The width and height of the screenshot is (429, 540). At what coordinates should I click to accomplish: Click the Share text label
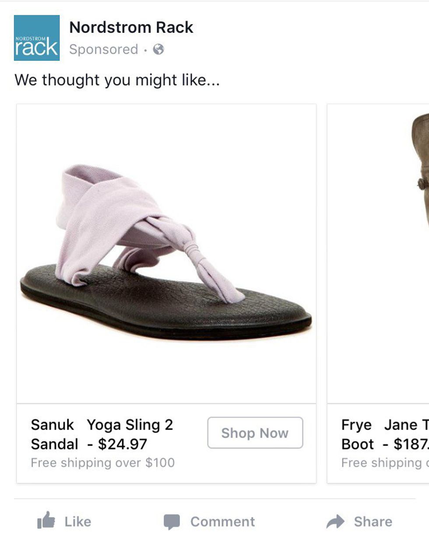(373, 522)
